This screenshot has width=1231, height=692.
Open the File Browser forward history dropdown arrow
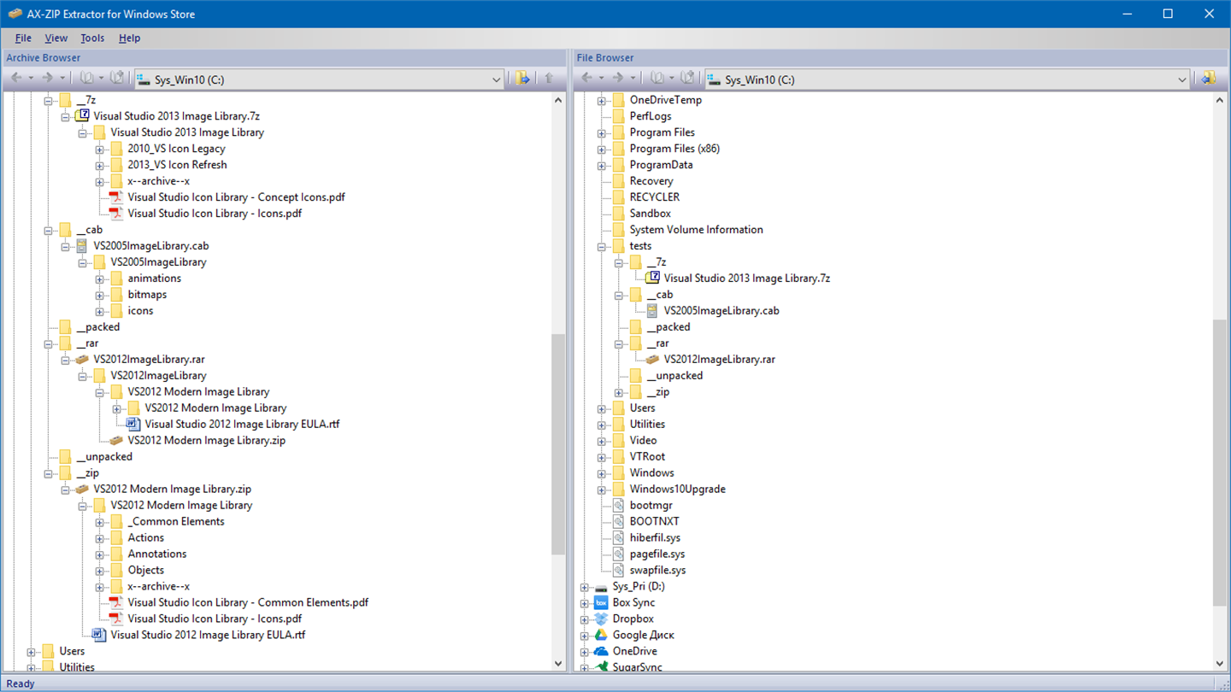coord(633,79)
